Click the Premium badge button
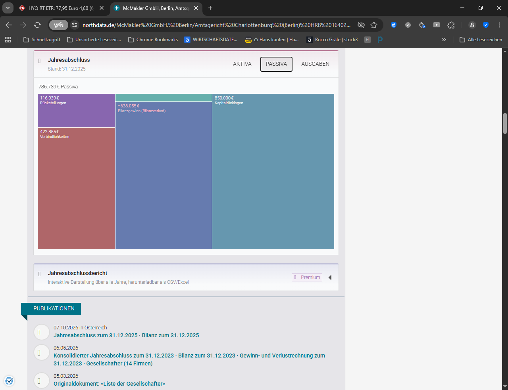Screen dimensions: 508x390 [x=307, y=277]
